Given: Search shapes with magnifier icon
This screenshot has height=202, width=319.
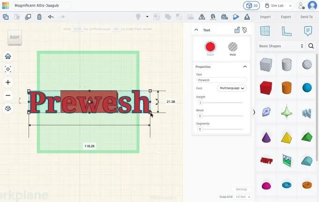Looking at the screenshot, I should click(x=311, y=46).
